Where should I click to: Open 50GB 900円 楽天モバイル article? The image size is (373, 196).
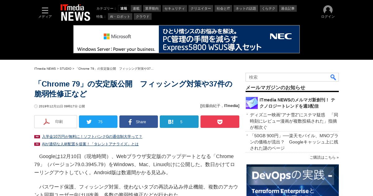coord(294,142)
